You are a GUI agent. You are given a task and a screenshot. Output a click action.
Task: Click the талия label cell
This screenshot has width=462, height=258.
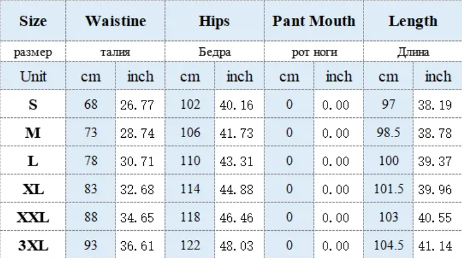[115, 53]
